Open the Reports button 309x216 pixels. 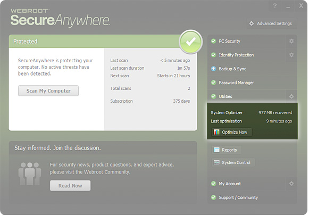coord(227,150)
